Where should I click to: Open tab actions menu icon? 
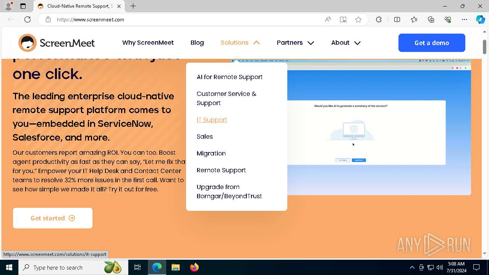(23, 6)
